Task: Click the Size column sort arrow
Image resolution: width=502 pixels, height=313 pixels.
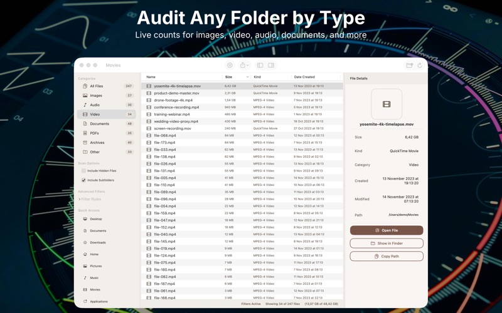Action: click(x=247, y=77)
